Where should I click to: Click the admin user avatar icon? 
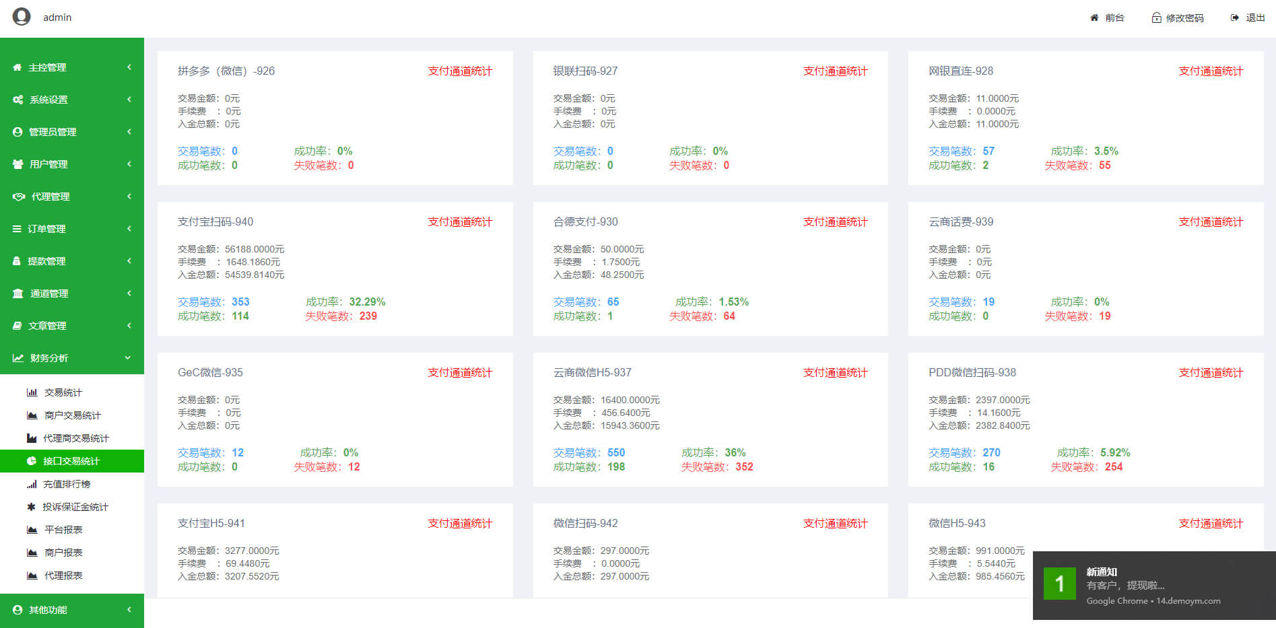tap(22, 17)
